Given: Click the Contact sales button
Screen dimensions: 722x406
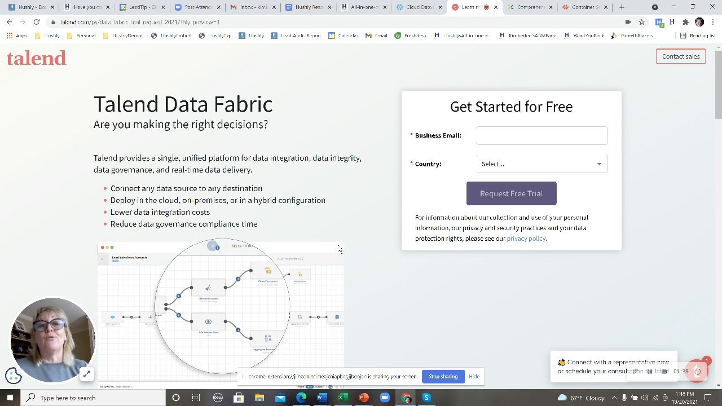Looking at the screenshot, I should click(680, 56).
